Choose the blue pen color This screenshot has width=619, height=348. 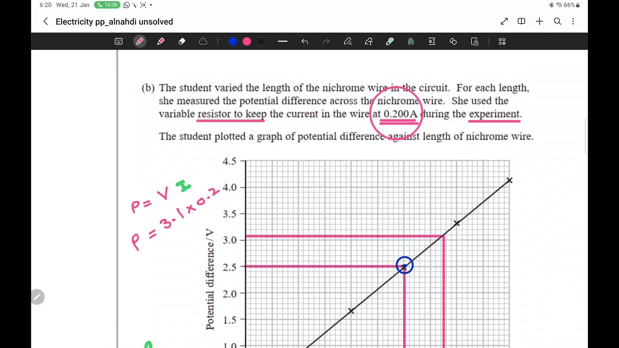233,42
